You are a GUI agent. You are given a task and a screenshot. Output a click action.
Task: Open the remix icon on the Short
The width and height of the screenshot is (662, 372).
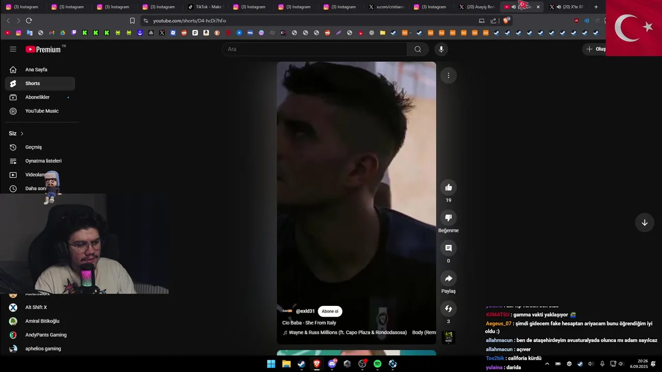[448, 308]
